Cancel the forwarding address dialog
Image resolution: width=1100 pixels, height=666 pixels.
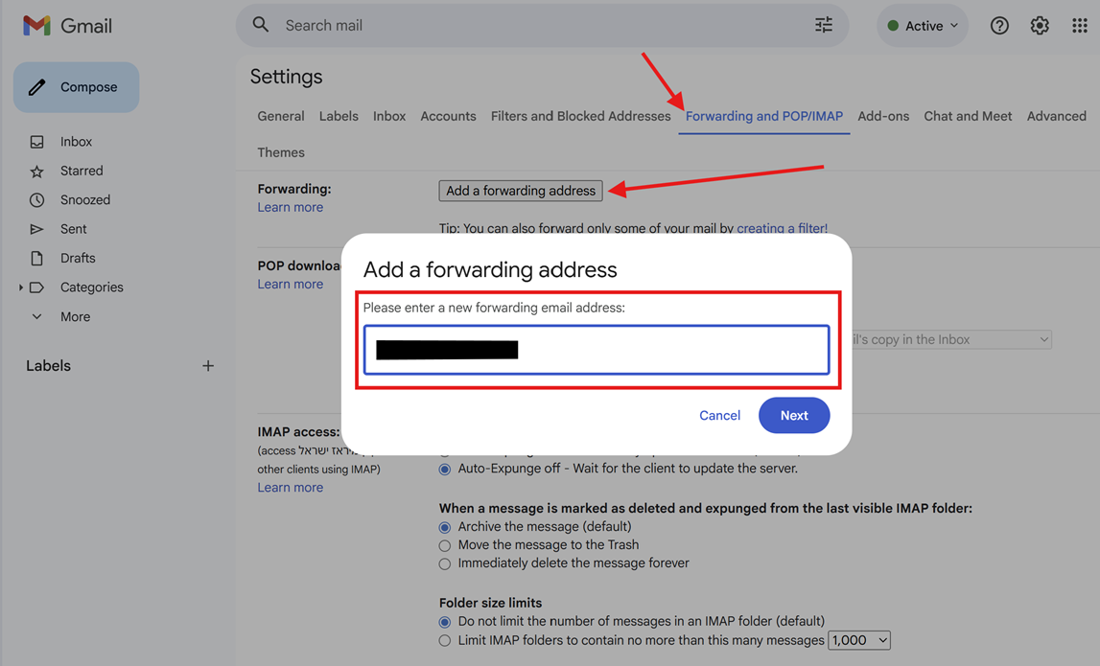[719, 415]
